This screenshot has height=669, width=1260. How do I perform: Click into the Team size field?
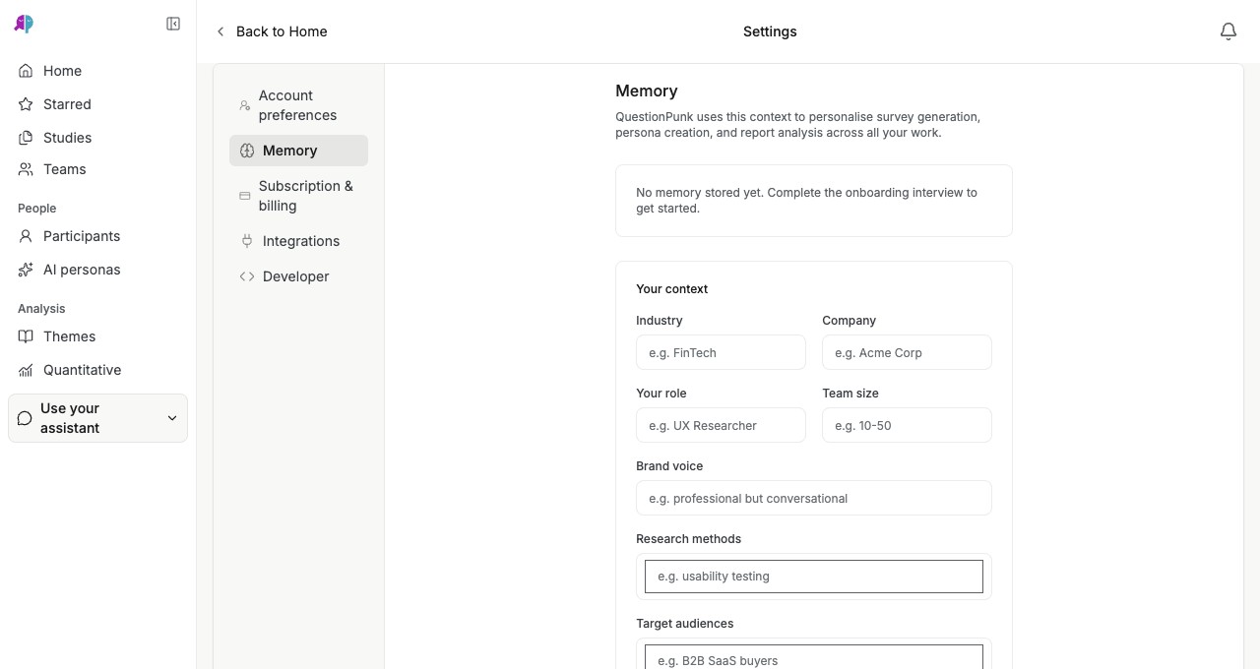pyautogui.click(x=907, y=425)
